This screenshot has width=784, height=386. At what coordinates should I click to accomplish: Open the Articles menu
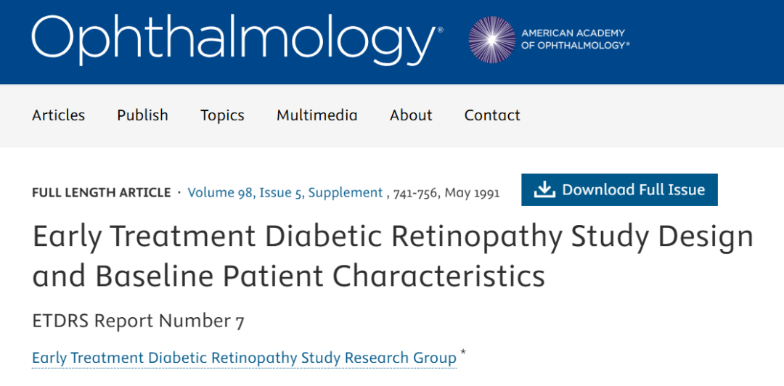pyautogui.click(x=58, y=115)
